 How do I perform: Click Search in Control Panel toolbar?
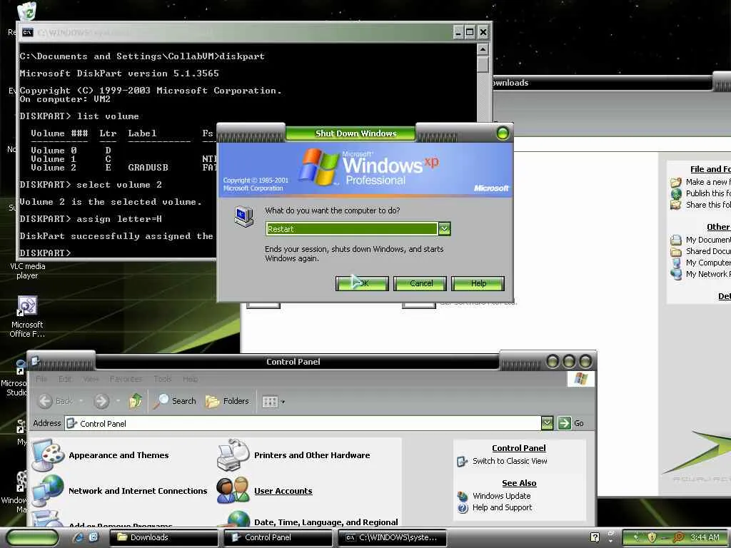coord(175,401)
